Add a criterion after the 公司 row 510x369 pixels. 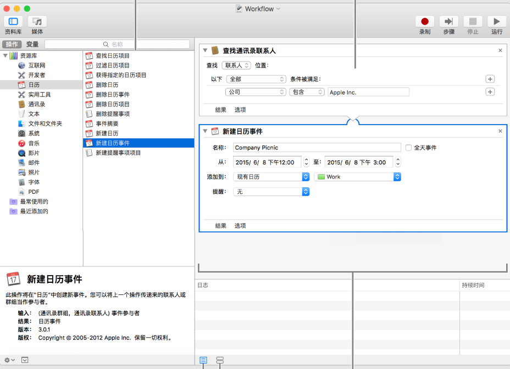(490, 92)
